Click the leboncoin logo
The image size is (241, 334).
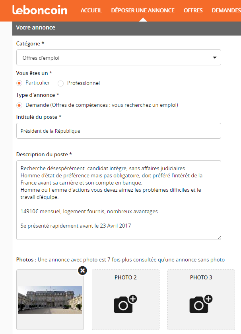(40, 10)
